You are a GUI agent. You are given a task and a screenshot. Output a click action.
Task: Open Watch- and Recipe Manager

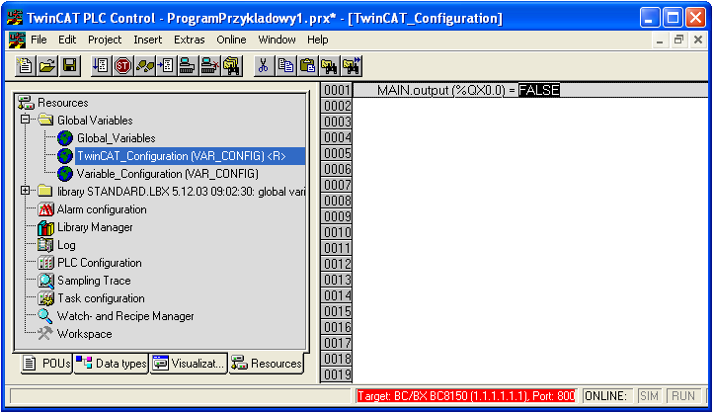click(x=125, y=316)
